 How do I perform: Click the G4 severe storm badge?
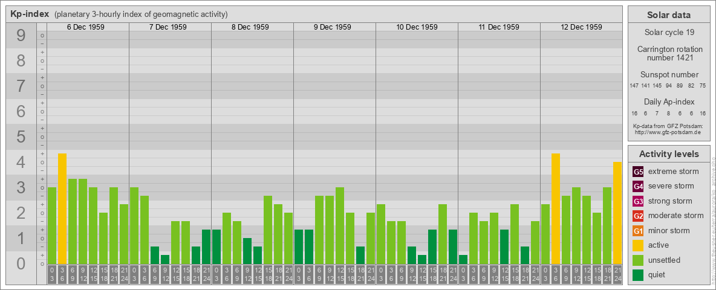(x=638, y=186)
